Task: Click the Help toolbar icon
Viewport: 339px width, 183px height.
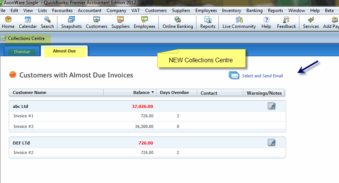Action: tap(266, 22)
